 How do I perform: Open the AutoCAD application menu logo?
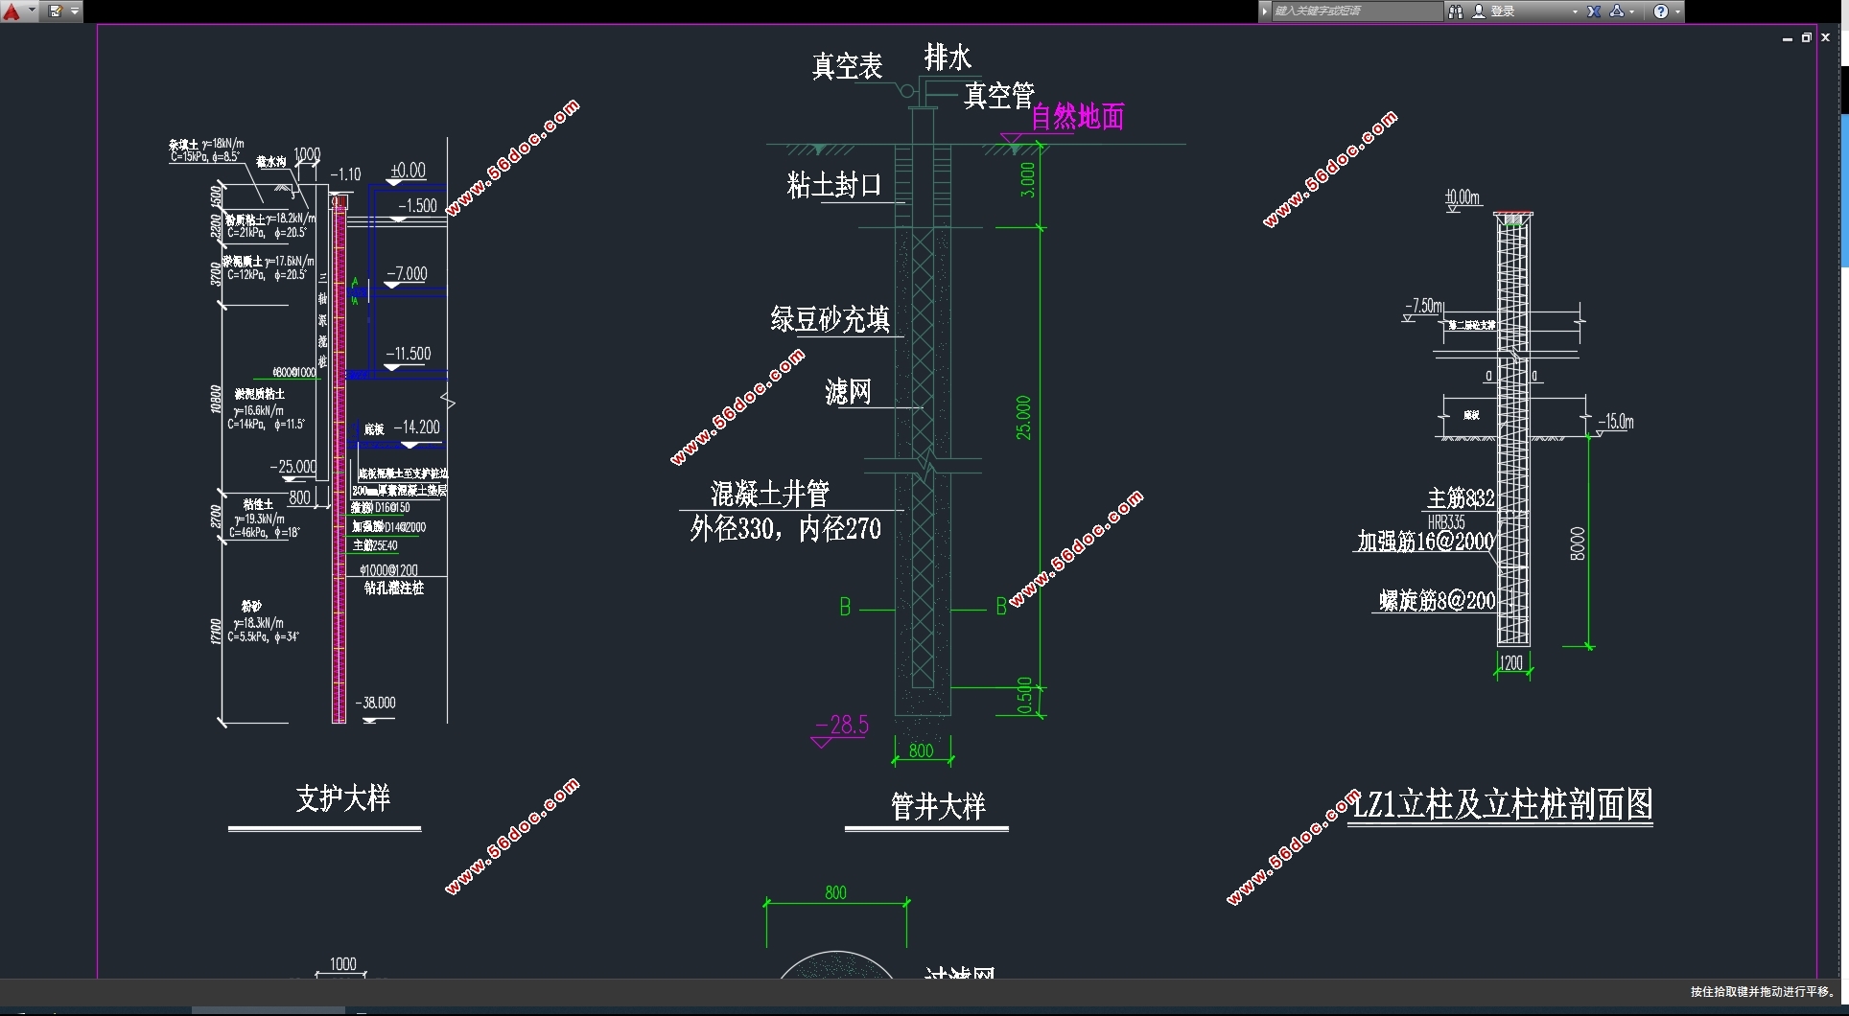click(x=12, y=12)
